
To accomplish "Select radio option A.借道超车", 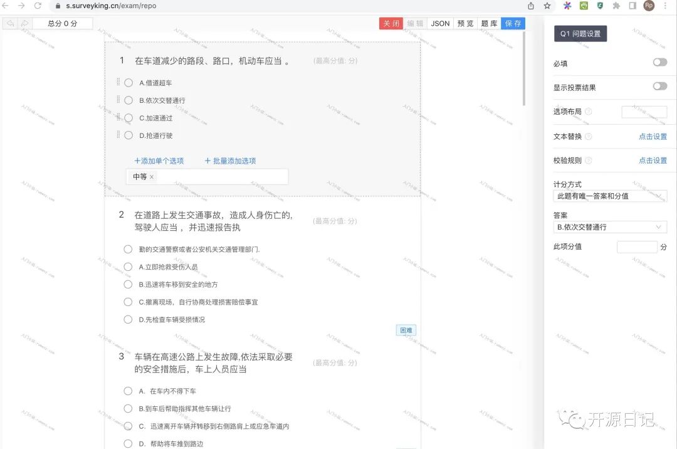I will tap(129, 82).
